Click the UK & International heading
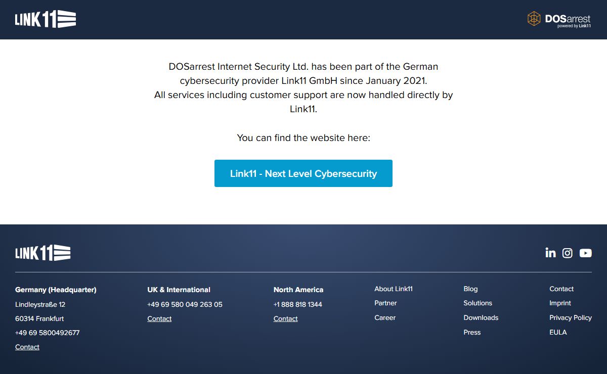 pos(179,290)
